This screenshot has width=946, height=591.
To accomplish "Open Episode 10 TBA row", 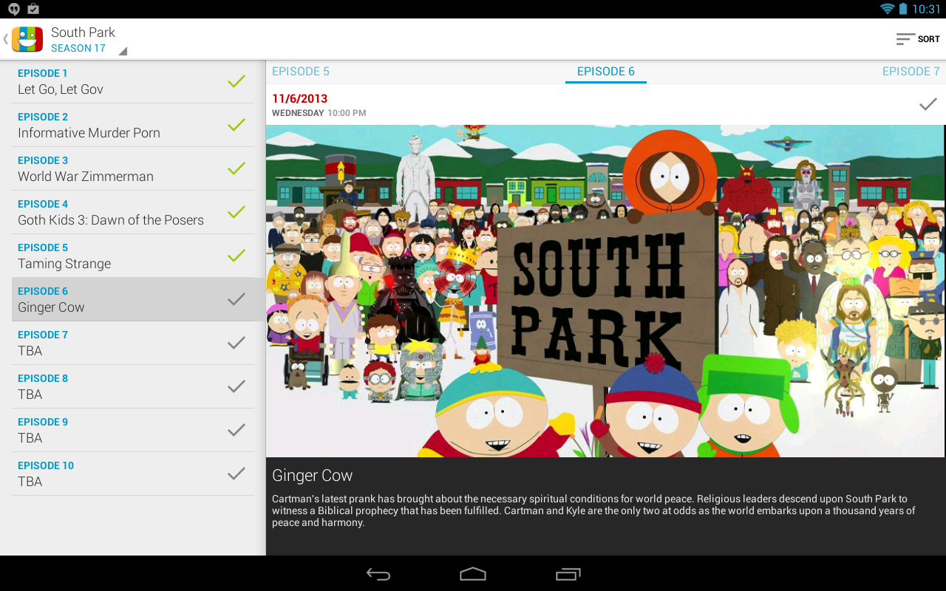I will pyautogui.click(x=133, y=474).
